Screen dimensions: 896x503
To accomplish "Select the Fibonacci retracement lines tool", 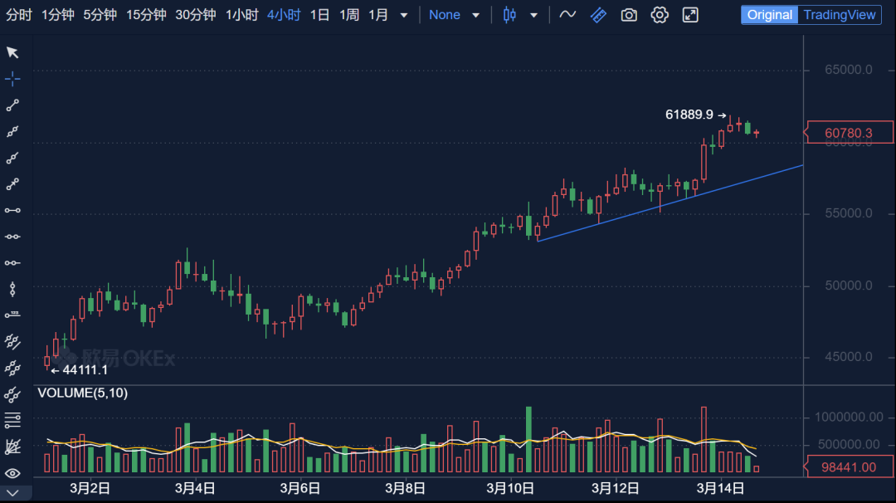I will (x=12, y=421).
